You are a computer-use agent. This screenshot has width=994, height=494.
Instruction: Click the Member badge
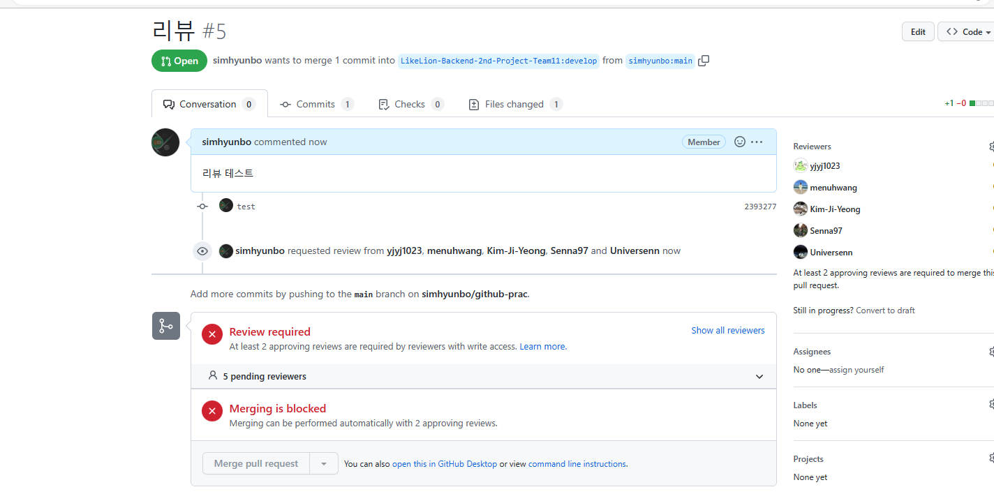[x=704, y=142]
